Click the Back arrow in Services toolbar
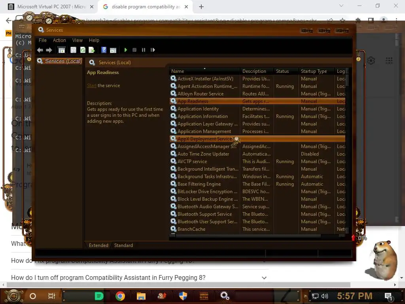Screen dimensions: 405x304 (40, 50)
